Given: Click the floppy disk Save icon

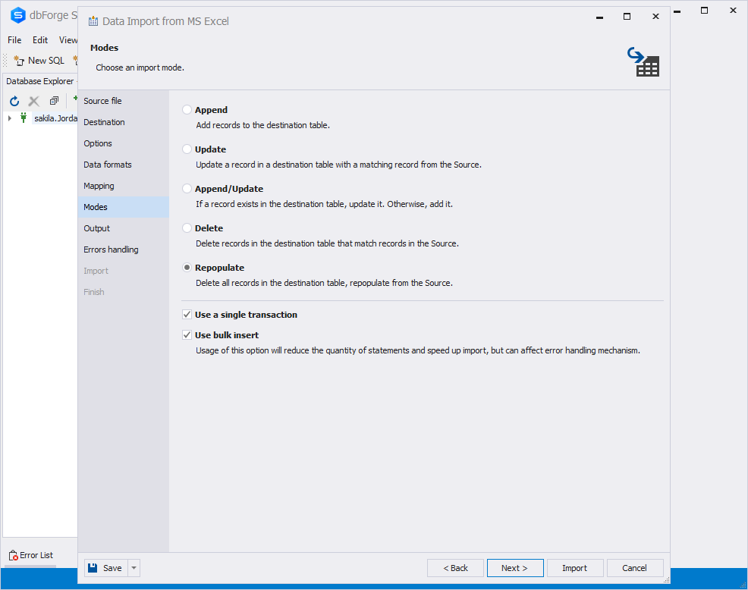Looking at the screenshot, I should [x=93, y=567].
